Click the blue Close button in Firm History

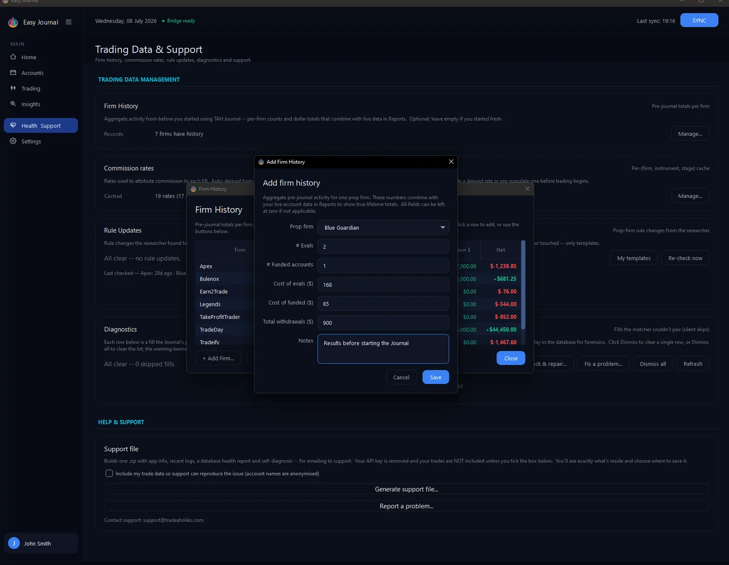(x=511, y=358)
